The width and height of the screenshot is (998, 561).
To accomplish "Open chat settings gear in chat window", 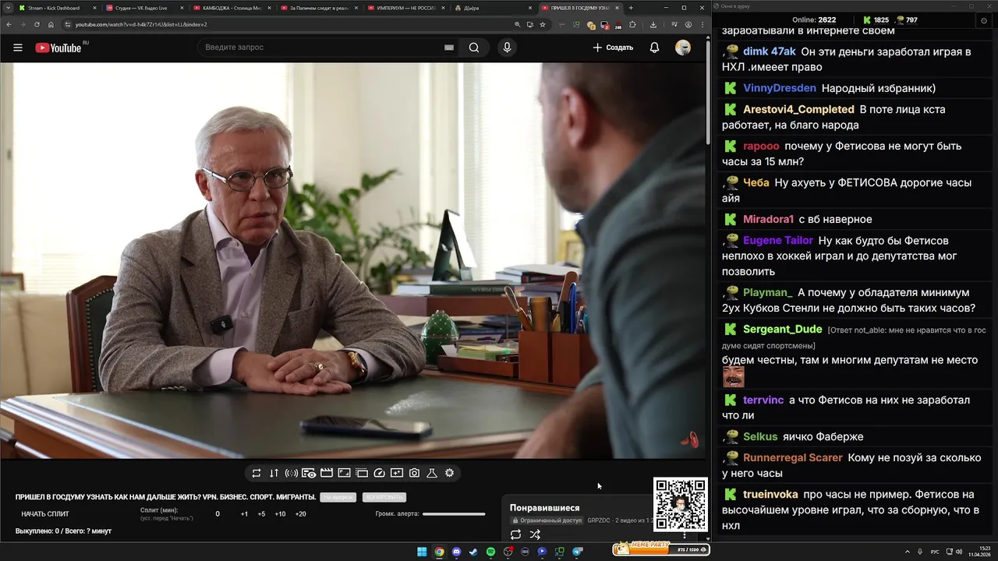I will (983, 21).
